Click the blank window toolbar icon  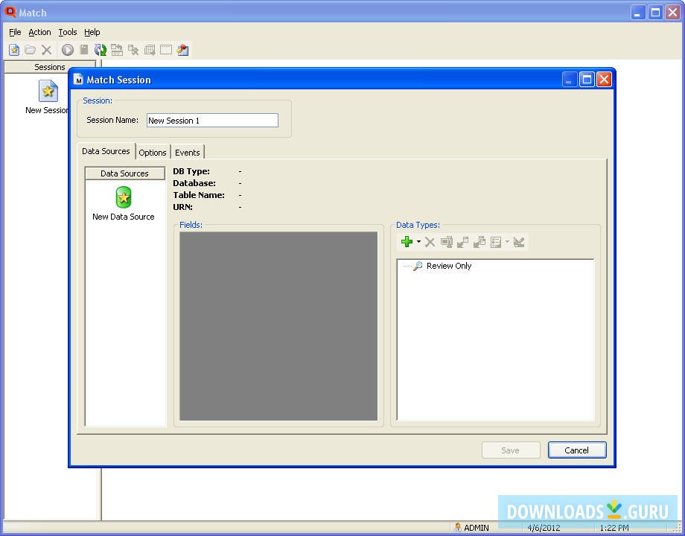point(166,50)
